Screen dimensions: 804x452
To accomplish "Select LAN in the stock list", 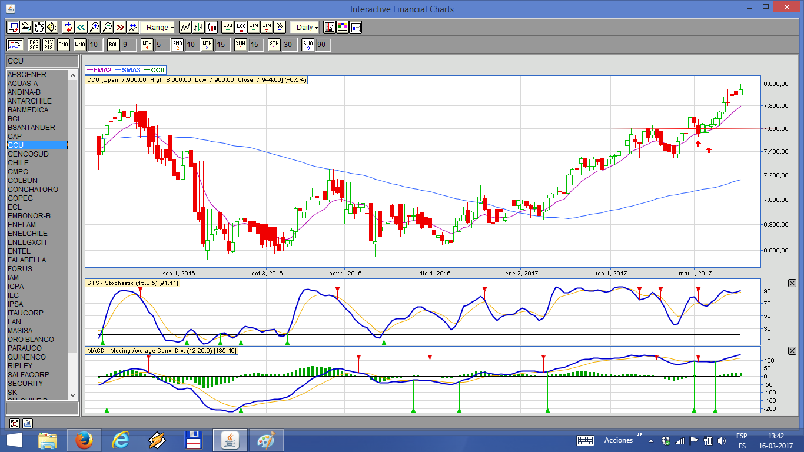I will [37, 322].
